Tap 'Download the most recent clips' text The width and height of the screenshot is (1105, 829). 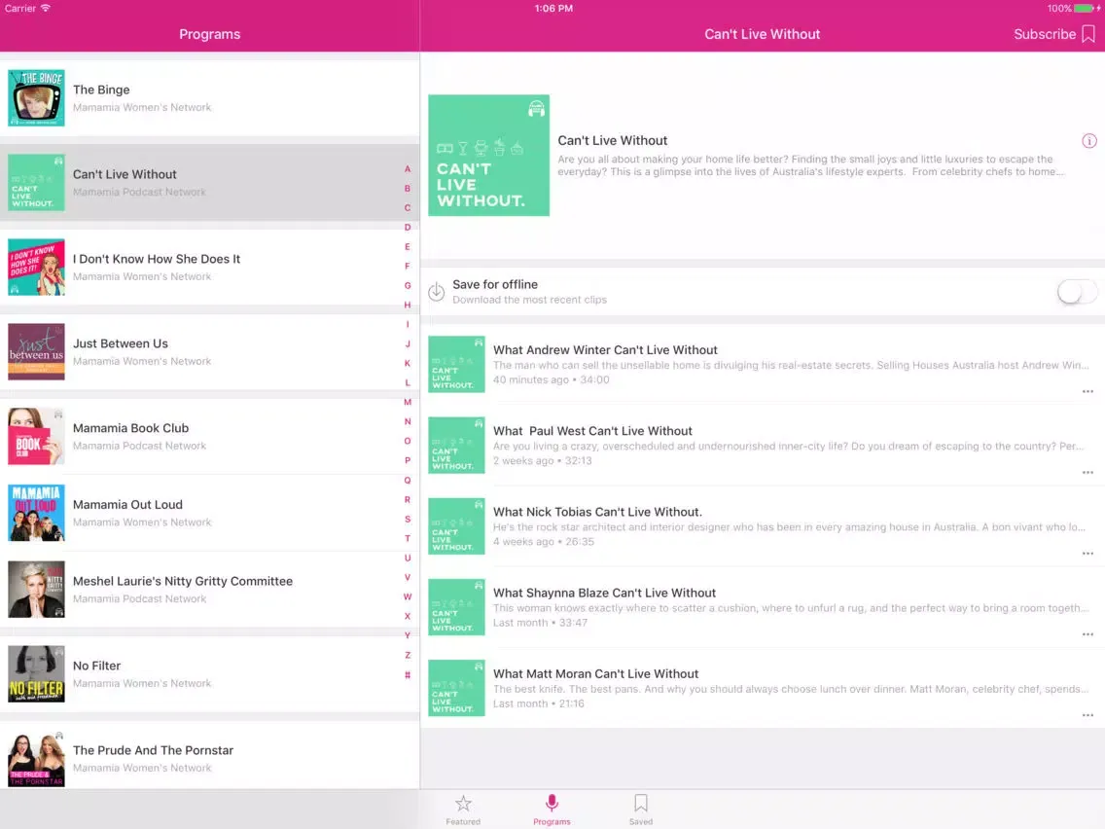(529, 300)
